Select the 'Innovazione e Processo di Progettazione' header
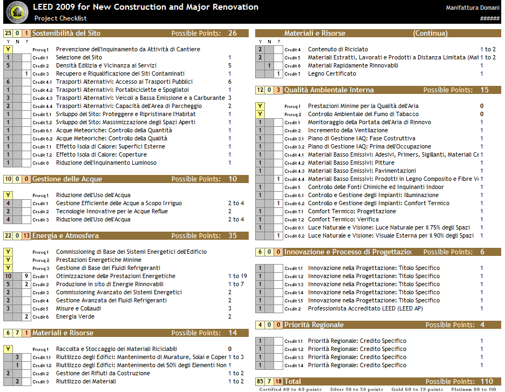505x392 pixels. point(347,252)
